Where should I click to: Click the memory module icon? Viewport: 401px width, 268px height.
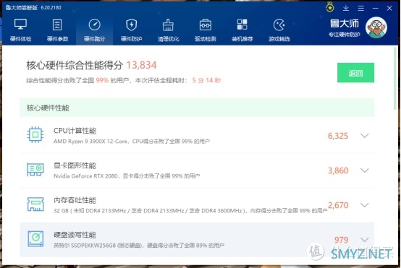(35, 204)
